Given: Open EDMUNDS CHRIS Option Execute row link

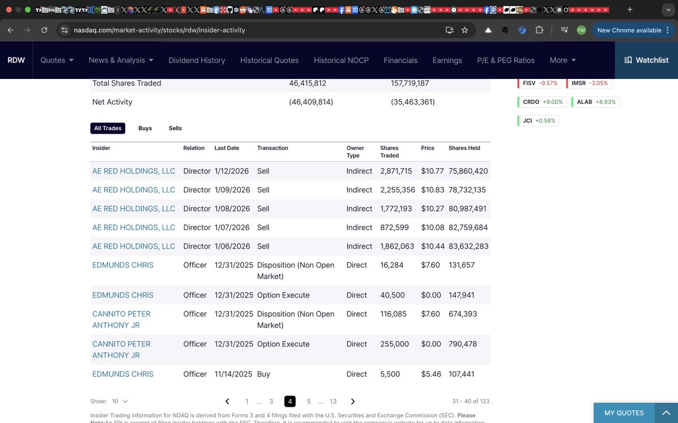Looking at the screenshot, I should [x=123, y=295].
